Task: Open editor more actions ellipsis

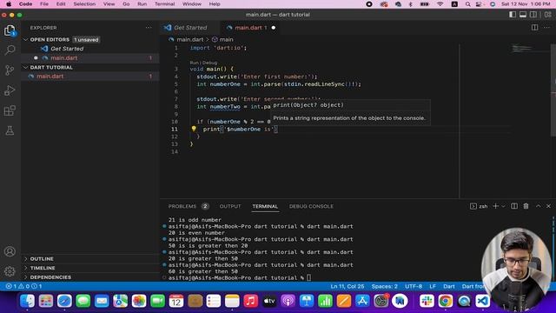Action: 546,27
